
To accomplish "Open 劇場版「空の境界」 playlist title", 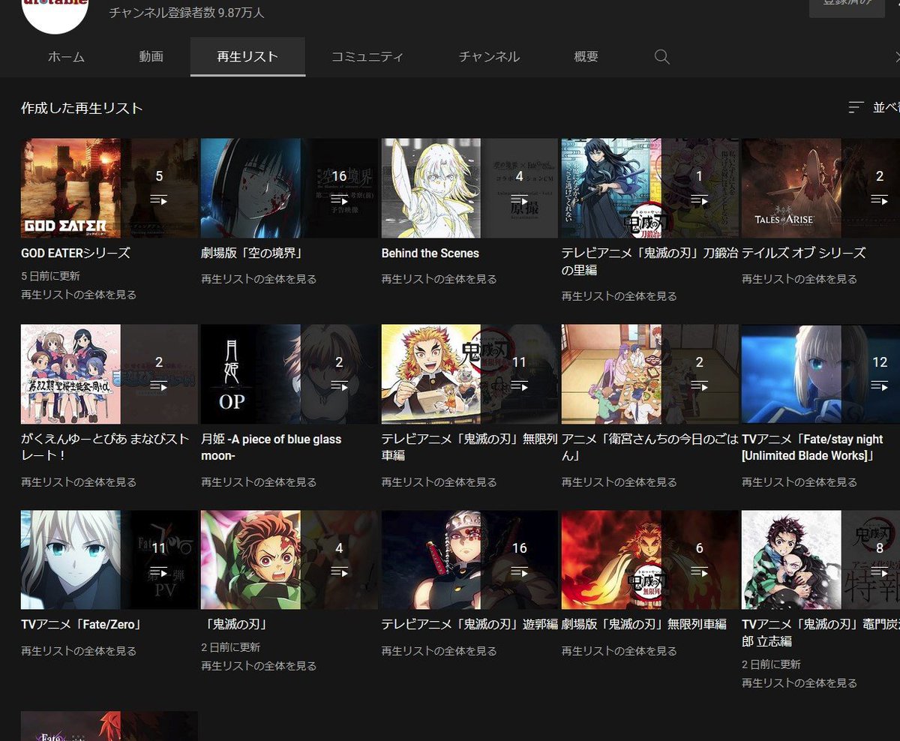I will [x=252, y=253].
